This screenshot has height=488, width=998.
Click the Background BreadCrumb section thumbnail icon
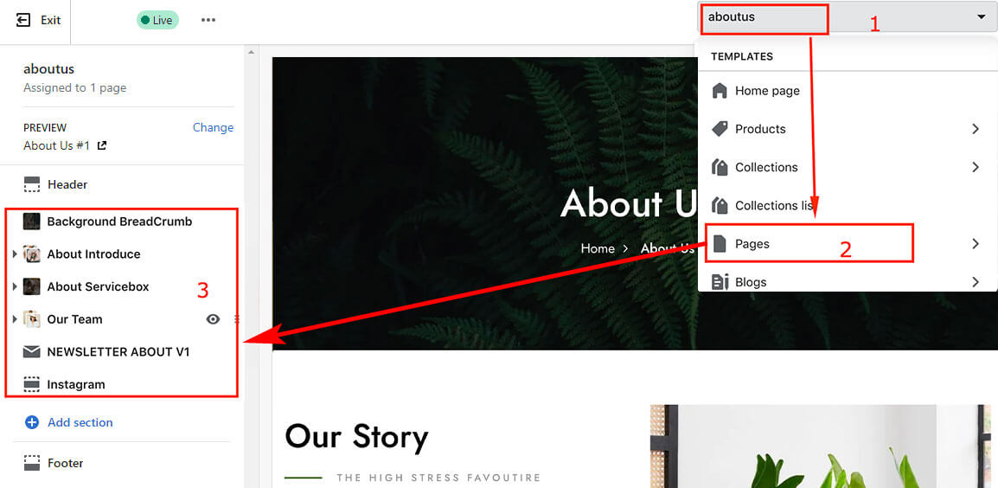31,222
